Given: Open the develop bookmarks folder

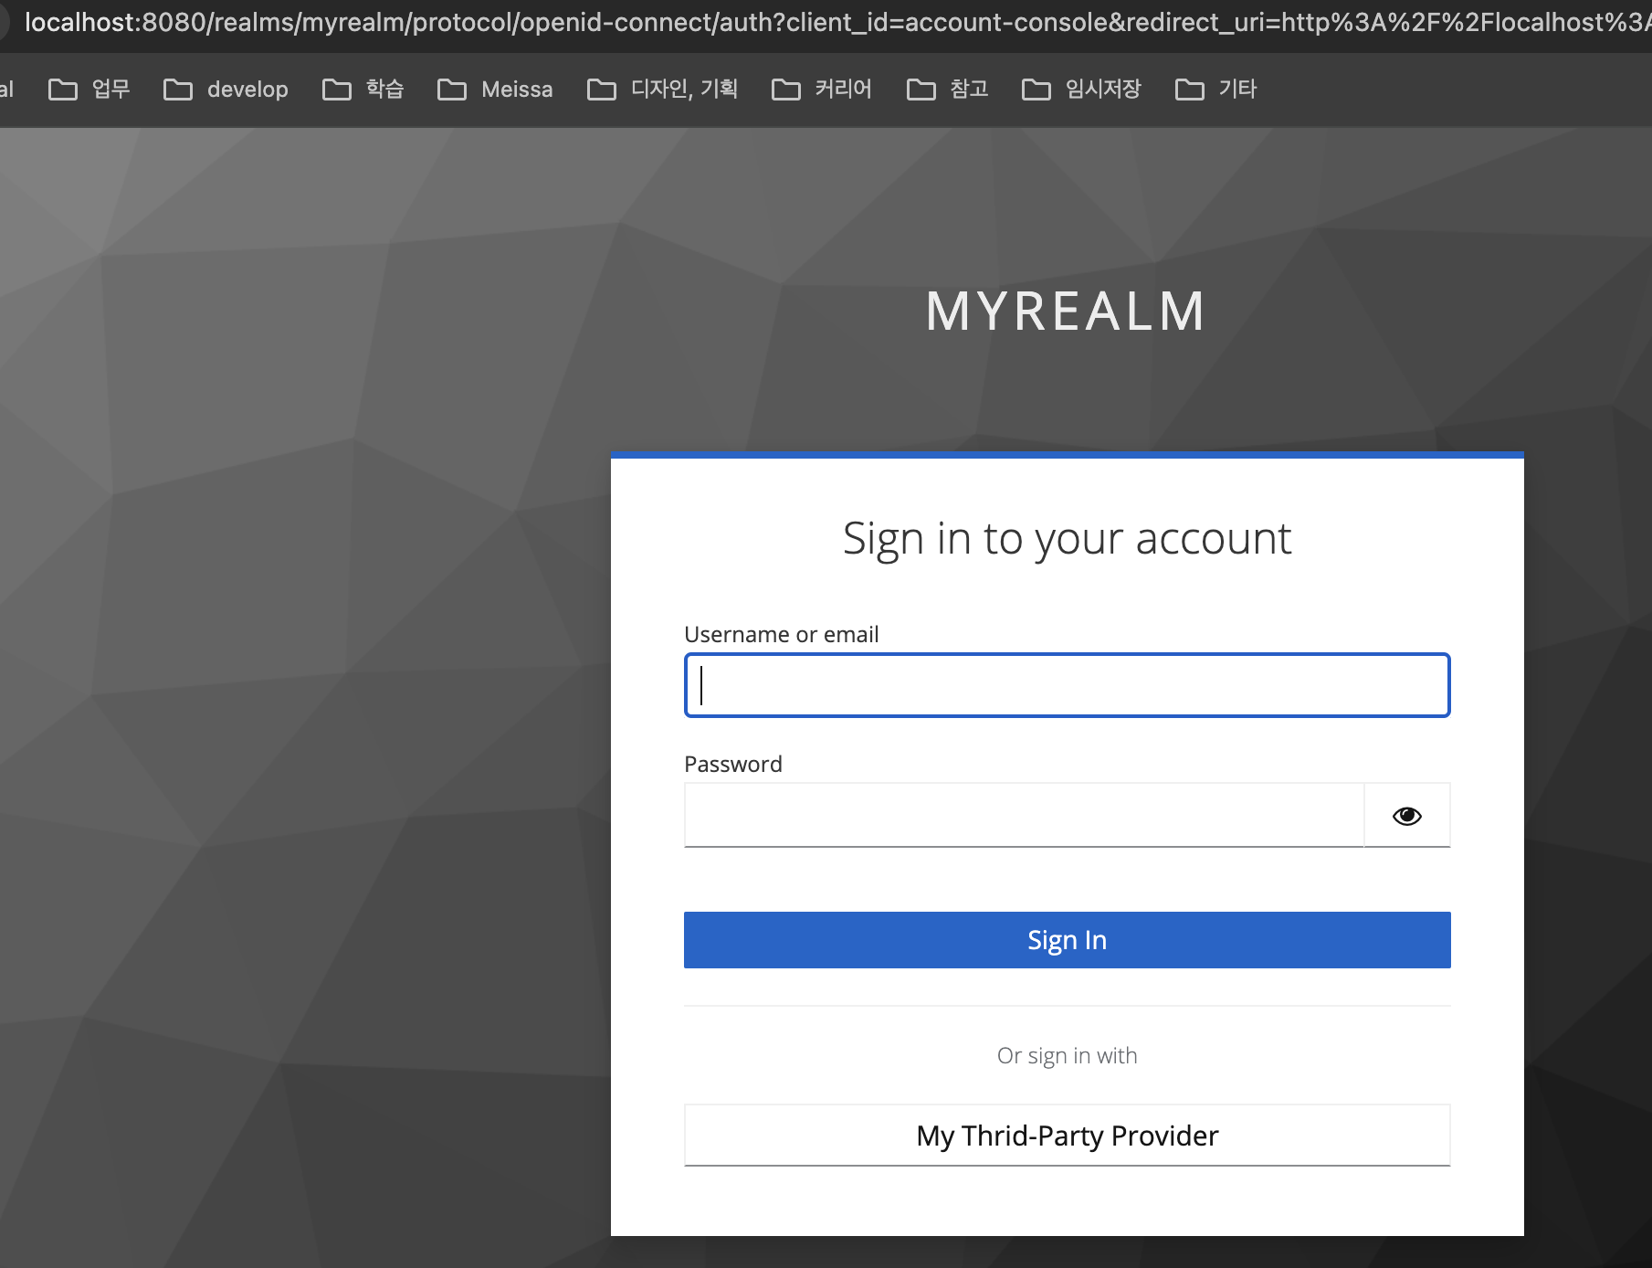Looking at the screenshot, I should click(x=226, y=89).
